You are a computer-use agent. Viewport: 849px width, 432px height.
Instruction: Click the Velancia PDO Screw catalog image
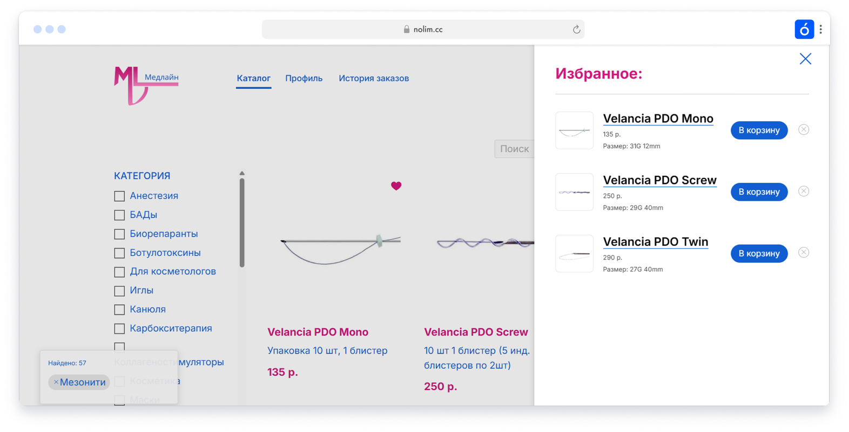point(485,243)
